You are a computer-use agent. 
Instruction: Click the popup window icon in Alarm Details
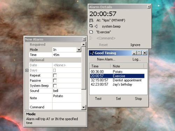[x=91, y=26]
